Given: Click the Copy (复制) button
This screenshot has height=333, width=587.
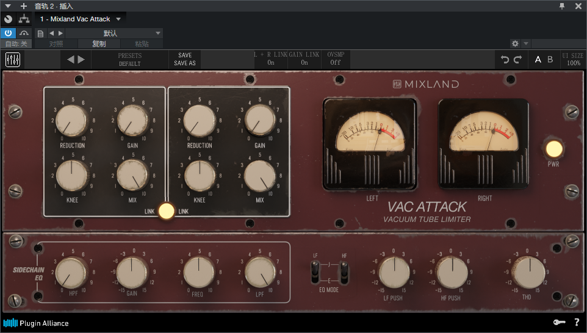Looking at the screenshot, I should (x=99, y=44).
